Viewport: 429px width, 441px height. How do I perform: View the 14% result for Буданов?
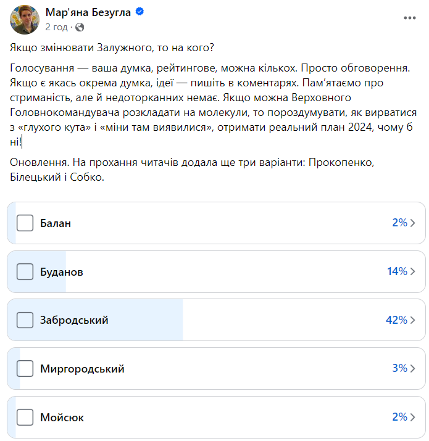[x=397, y=271]
